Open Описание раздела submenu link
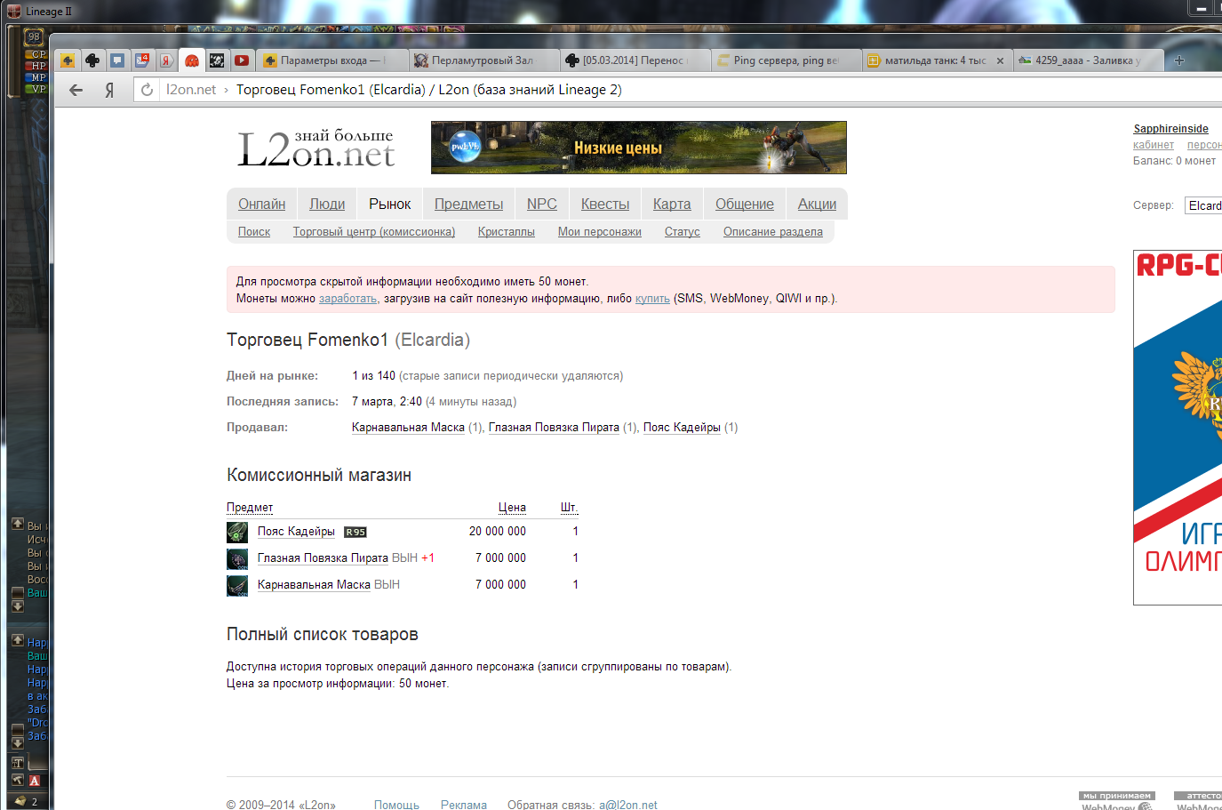This screenshot has width=1222, height=810. 773,231
